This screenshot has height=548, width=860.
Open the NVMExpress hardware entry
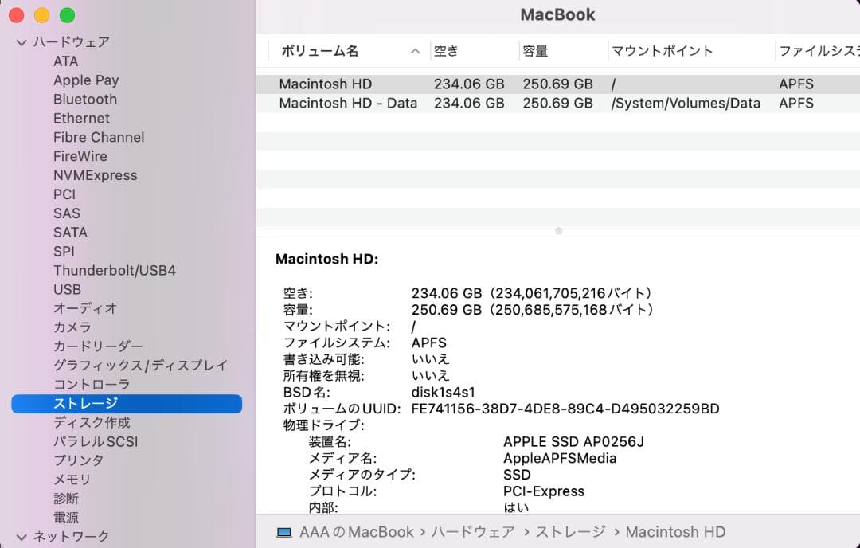(x=96, y=175)
